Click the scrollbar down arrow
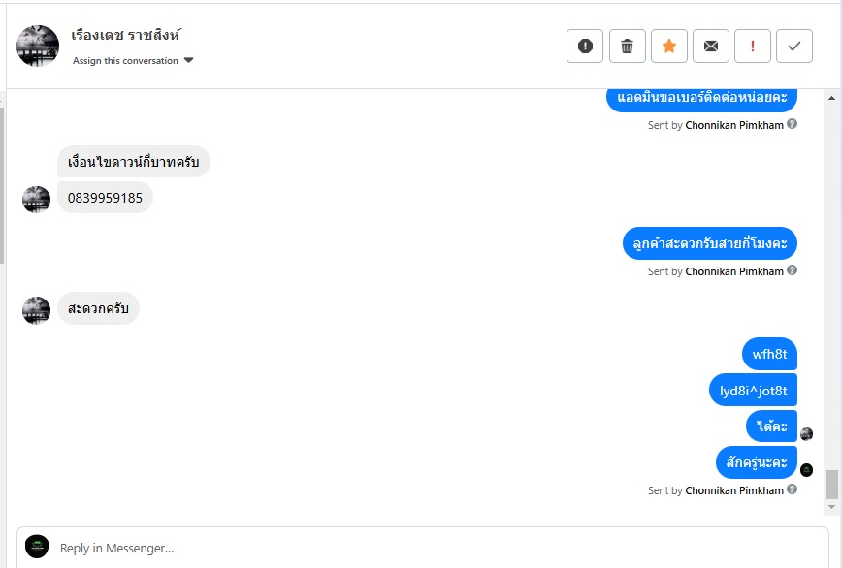Image resolution: width=842 pixels, height=568 pixels. pyautogui.click(x=831, y=506)
